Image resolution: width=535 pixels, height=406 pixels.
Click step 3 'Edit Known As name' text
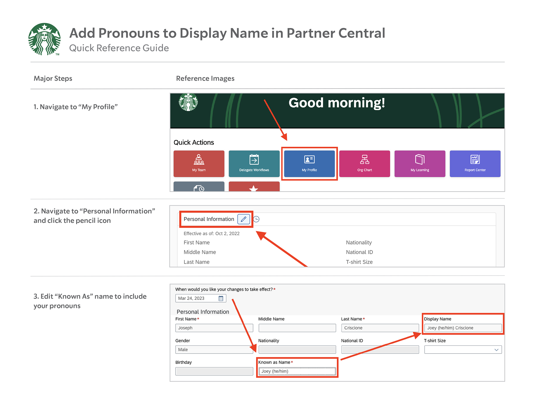[90, 301]
